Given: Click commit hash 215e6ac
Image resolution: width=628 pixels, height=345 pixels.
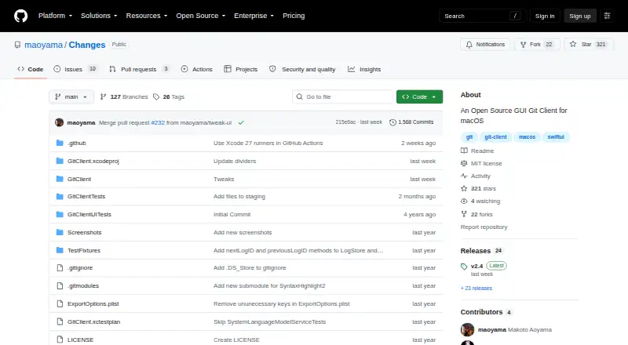Looking at the screenshot, I should pos(345,122).
